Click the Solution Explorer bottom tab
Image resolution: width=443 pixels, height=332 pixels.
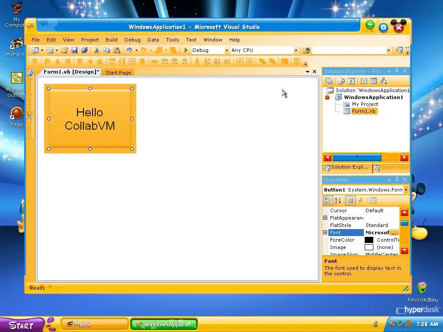tap(347, 167)
